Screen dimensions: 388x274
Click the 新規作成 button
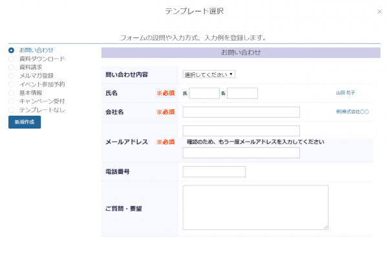(x=24, y=122)
